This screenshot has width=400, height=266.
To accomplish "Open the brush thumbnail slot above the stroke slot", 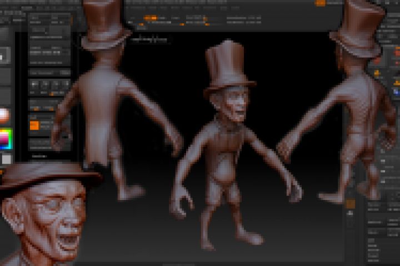I will point(5,34).
